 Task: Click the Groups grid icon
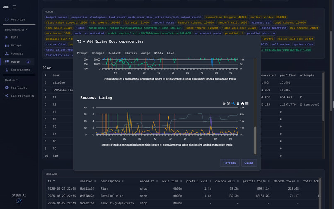tap(7, 46)
